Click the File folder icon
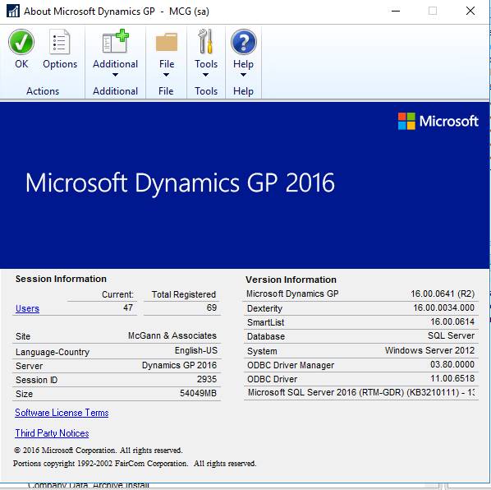This screenshot has width=491, height=490. [x=167, y=42]
